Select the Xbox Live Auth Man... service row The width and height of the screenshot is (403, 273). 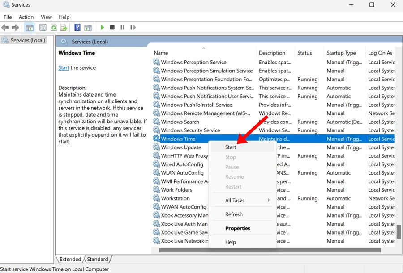[274, 224]
